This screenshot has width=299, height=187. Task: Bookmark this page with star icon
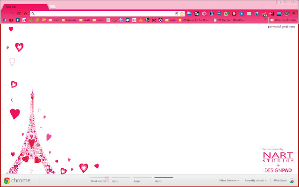(182, 14)
